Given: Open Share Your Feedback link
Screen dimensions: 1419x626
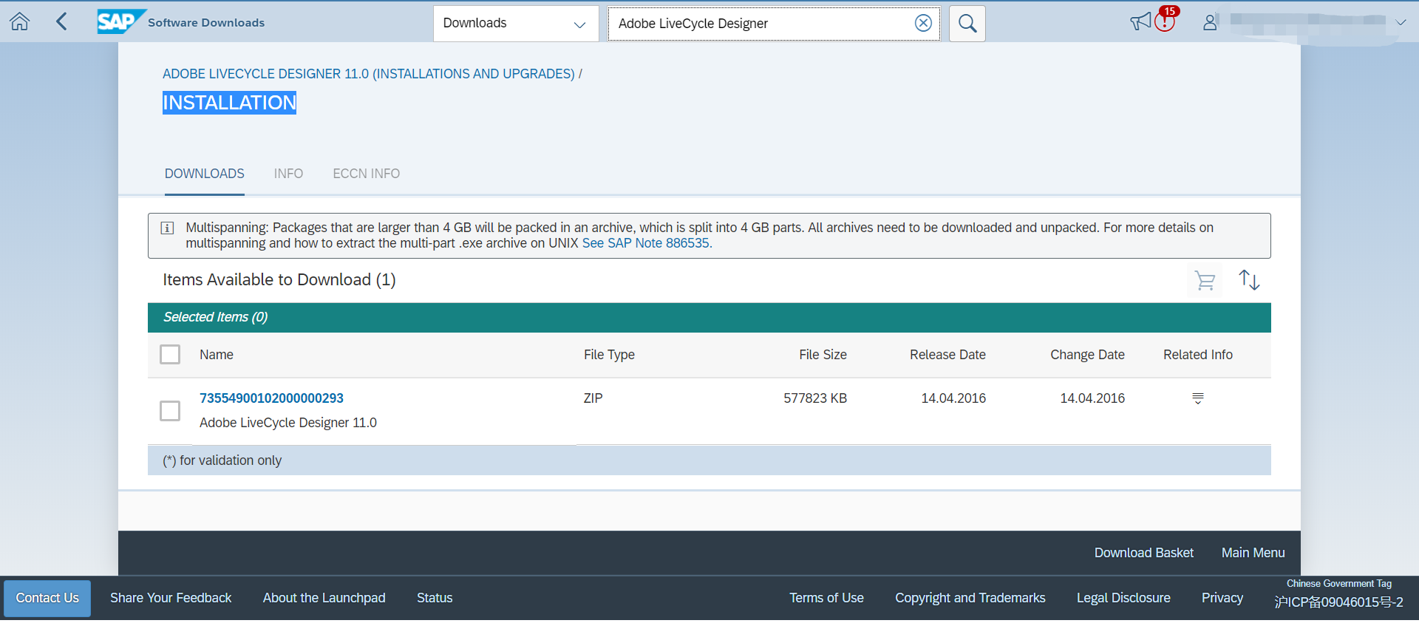Looking at the screenshot, I should (171, 598).
